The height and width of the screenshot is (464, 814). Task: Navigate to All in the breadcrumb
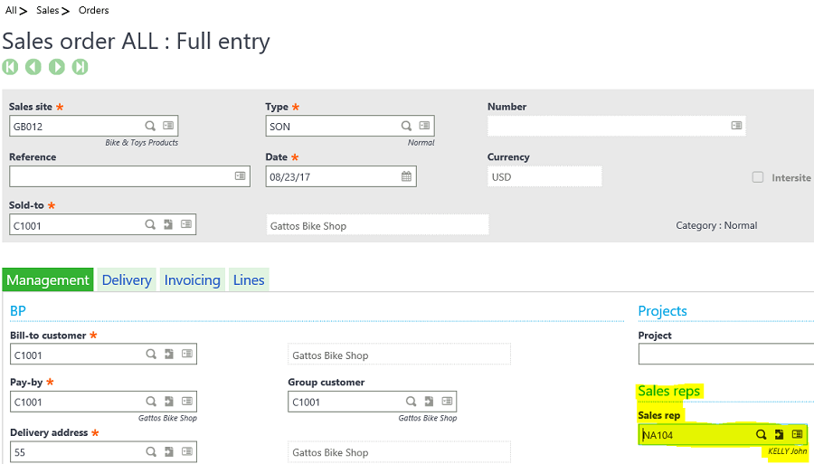tap(11, 11)
